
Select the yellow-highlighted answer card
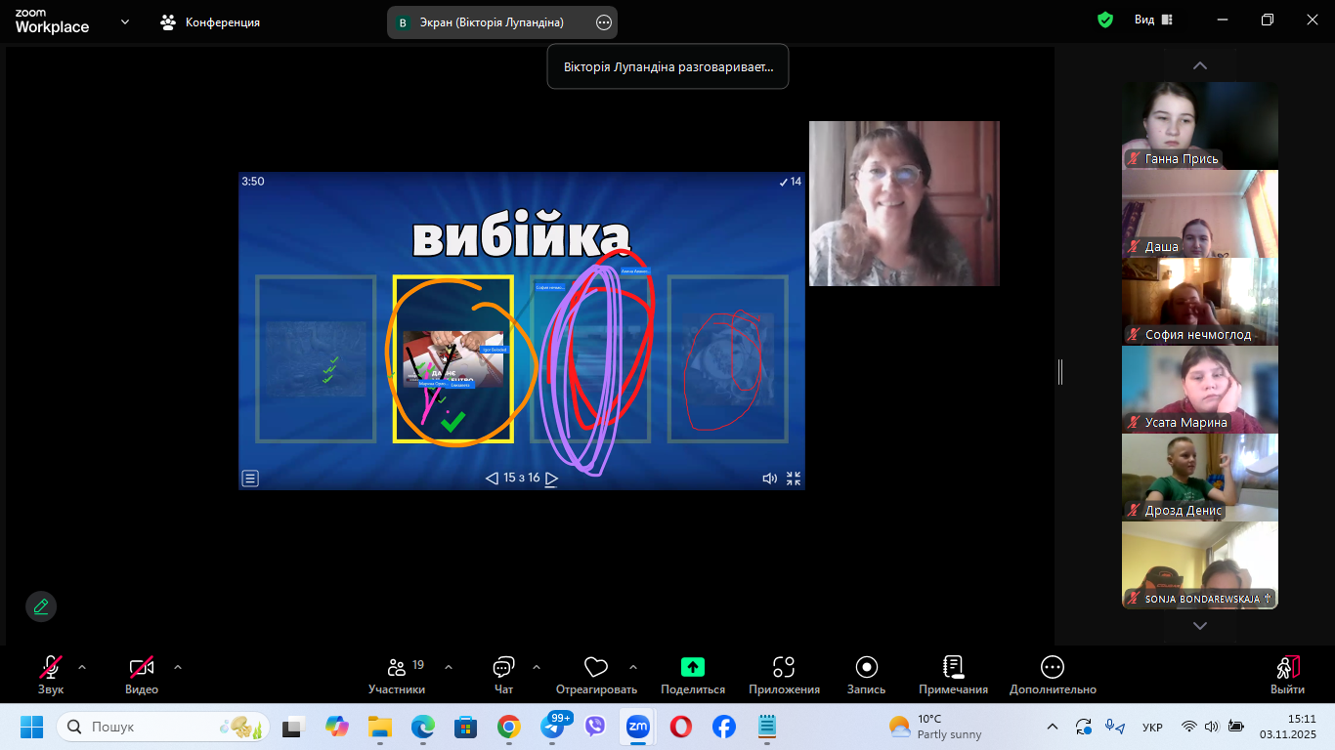click(x=452, y=358)
